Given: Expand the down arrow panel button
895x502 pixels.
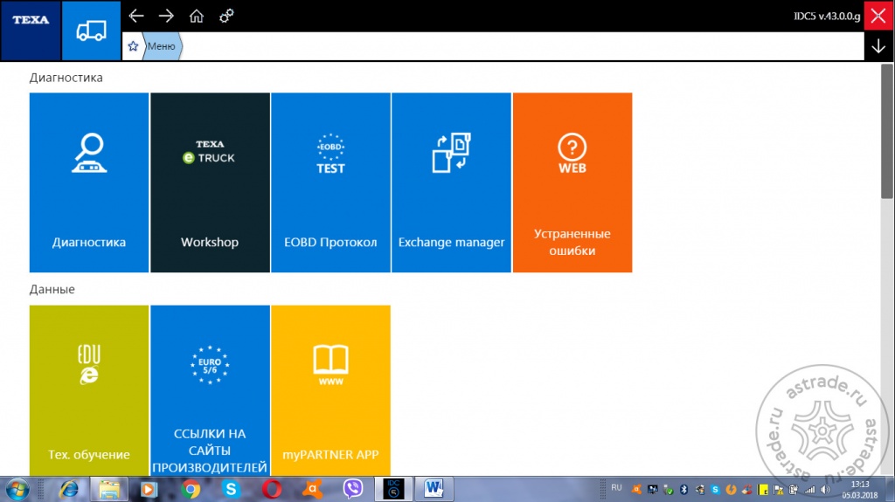Looking at the screenshot, I should point(878,47).
